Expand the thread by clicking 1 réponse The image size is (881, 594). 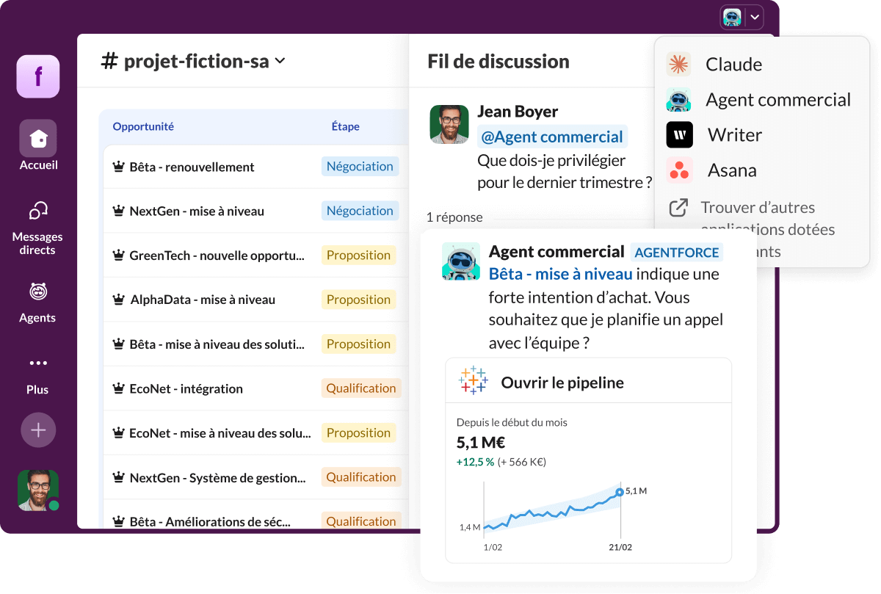456,217
